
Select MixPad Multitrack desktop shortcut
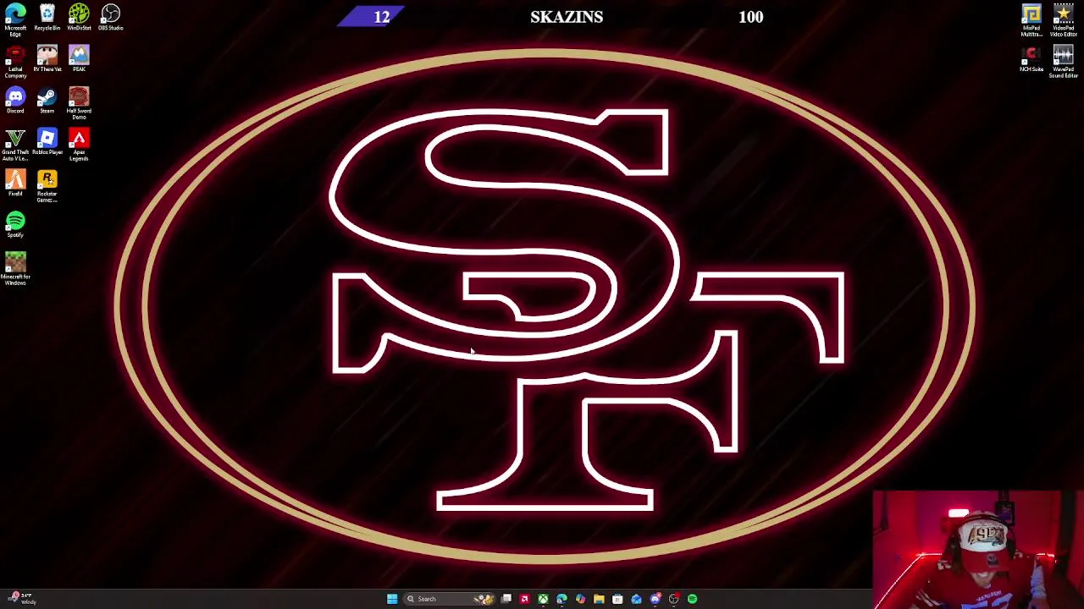(x=1031, y=20)
